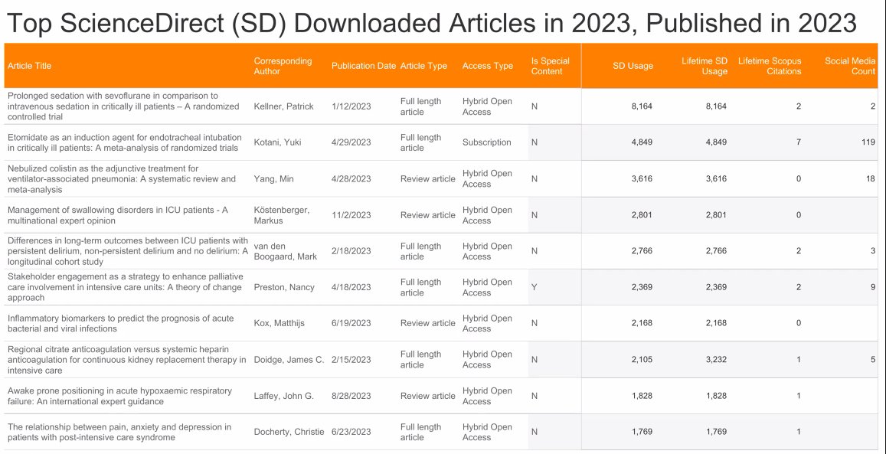The width and height of the screenshot is (886, 454).
Task: Select publication date 4/18/2023
Action: 351,287
